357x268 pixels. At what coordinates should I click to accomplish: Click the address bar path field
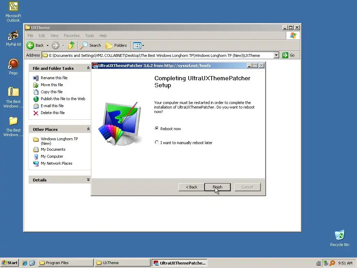[x=158, y=55]
